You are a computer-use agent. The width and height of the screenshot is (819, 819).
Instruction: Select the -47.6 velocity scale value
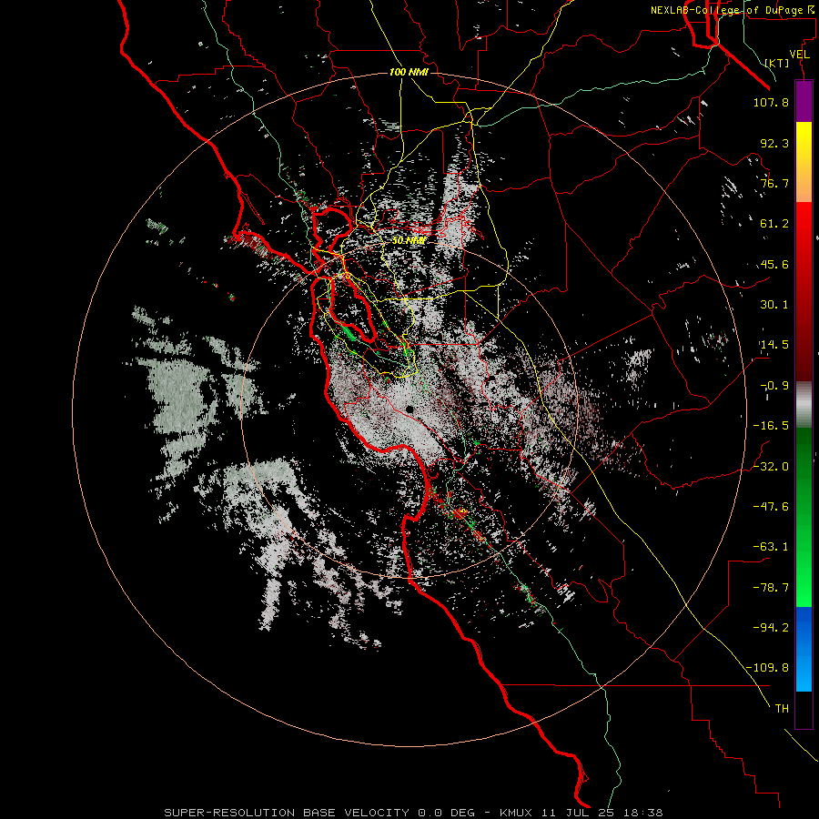pyautogui.click(x=771, y=507)
